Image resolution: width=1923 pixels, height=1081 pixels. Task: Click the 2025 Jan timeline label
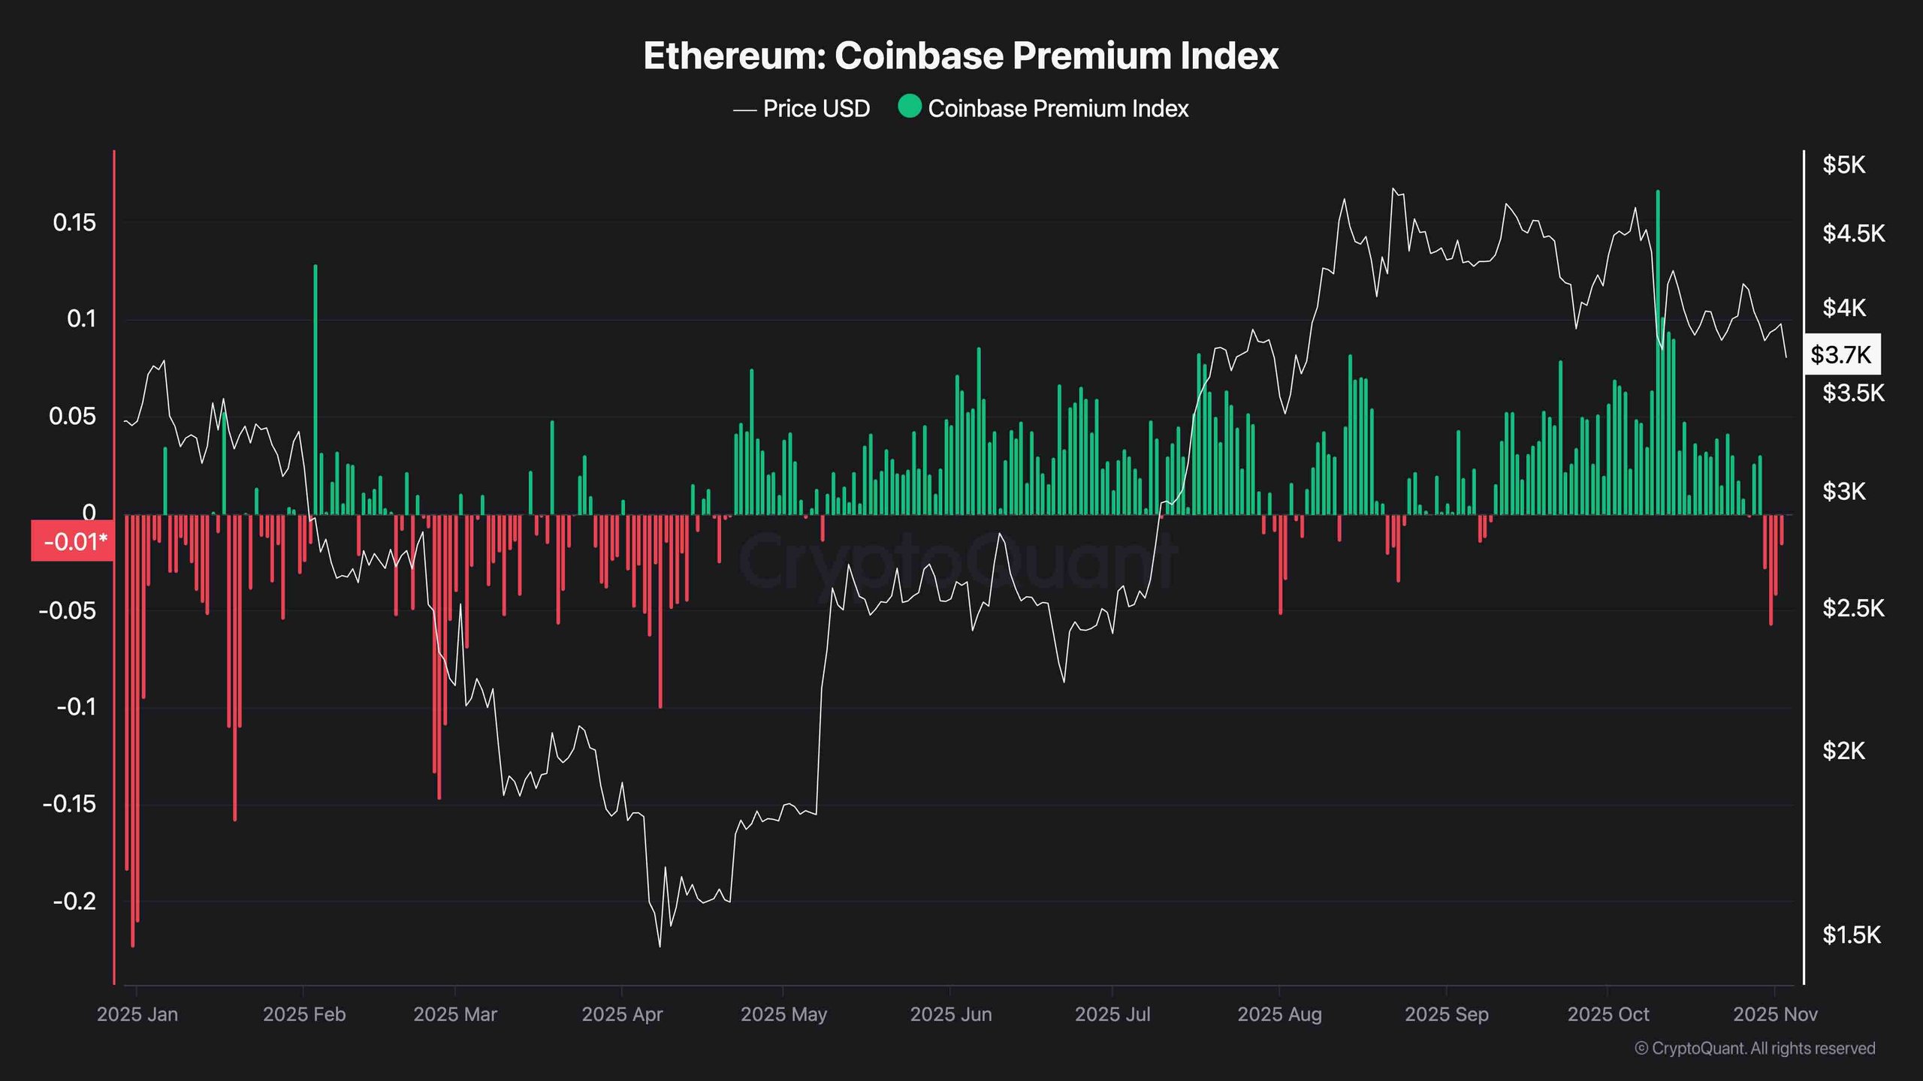pos(137,1014)
